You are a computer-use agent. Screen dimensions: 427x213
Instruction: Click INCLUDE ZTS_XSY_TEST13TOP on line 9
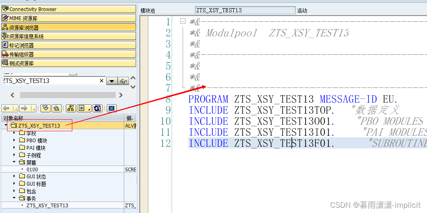click(261, 110)
